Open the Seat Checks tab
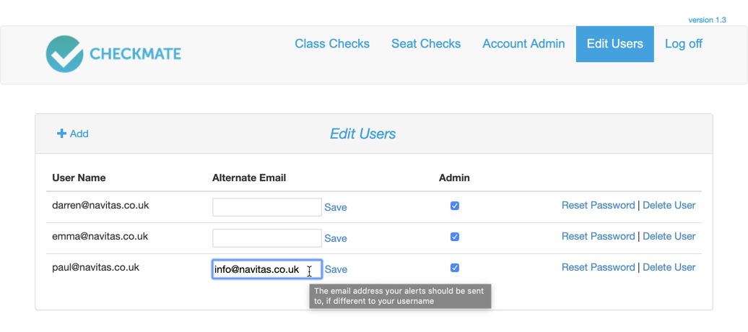Screen dimensions: 748x332 click(426, 44)
